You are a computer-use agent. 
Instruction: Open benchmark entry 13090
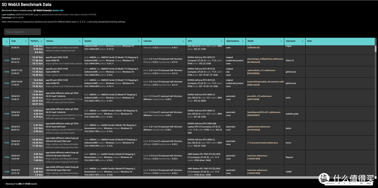click(7, 98)
